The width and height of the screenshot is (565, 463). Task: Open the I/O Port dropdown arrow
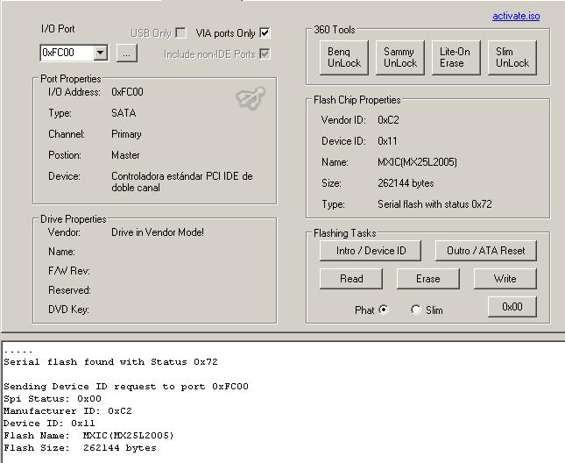(101, 53)
